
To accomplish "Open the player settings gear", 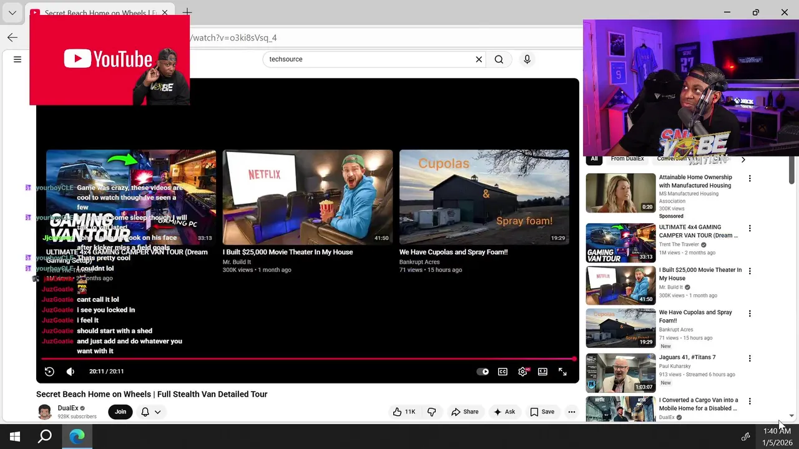I will [x=522, y=372].
